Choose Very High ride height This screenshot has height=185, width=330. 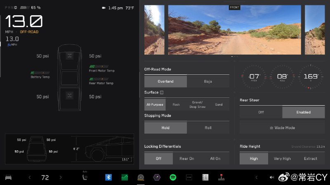282,159
